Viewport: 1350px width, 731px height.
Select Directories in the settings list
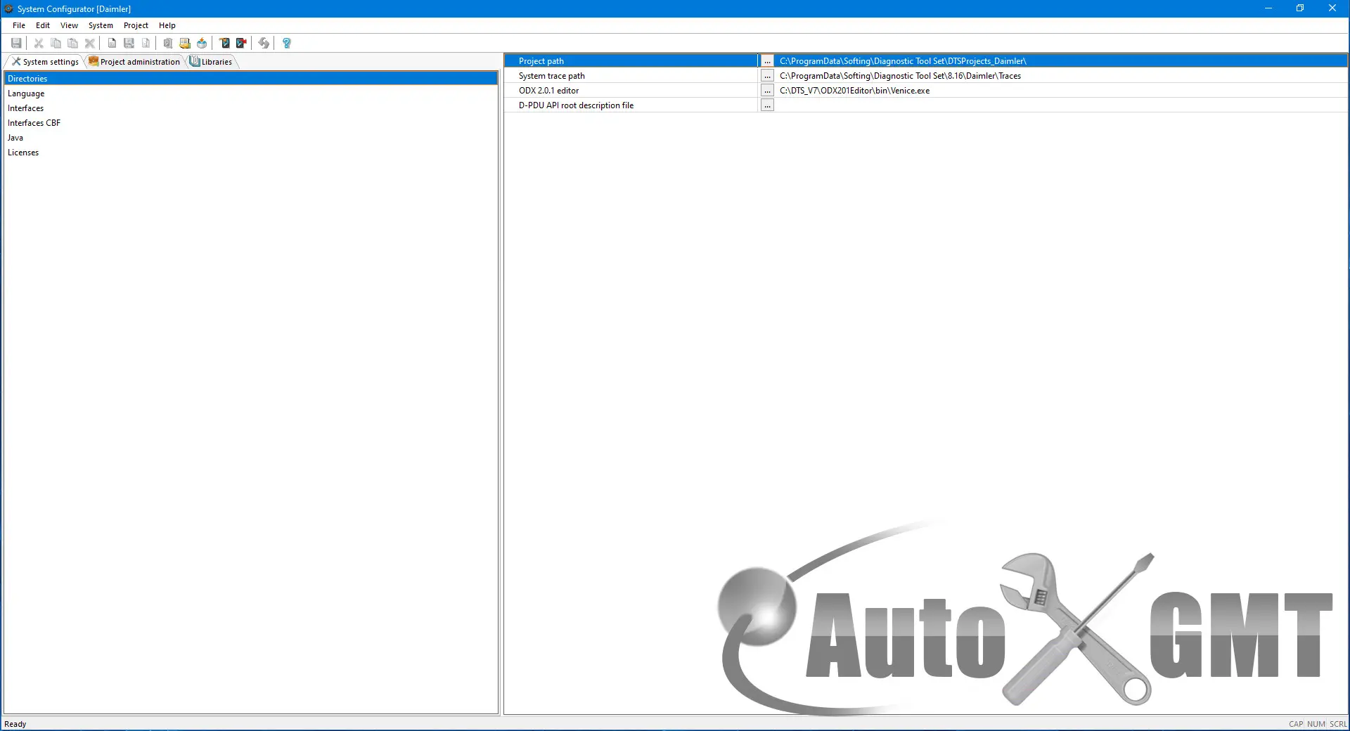tap(251, 79)
